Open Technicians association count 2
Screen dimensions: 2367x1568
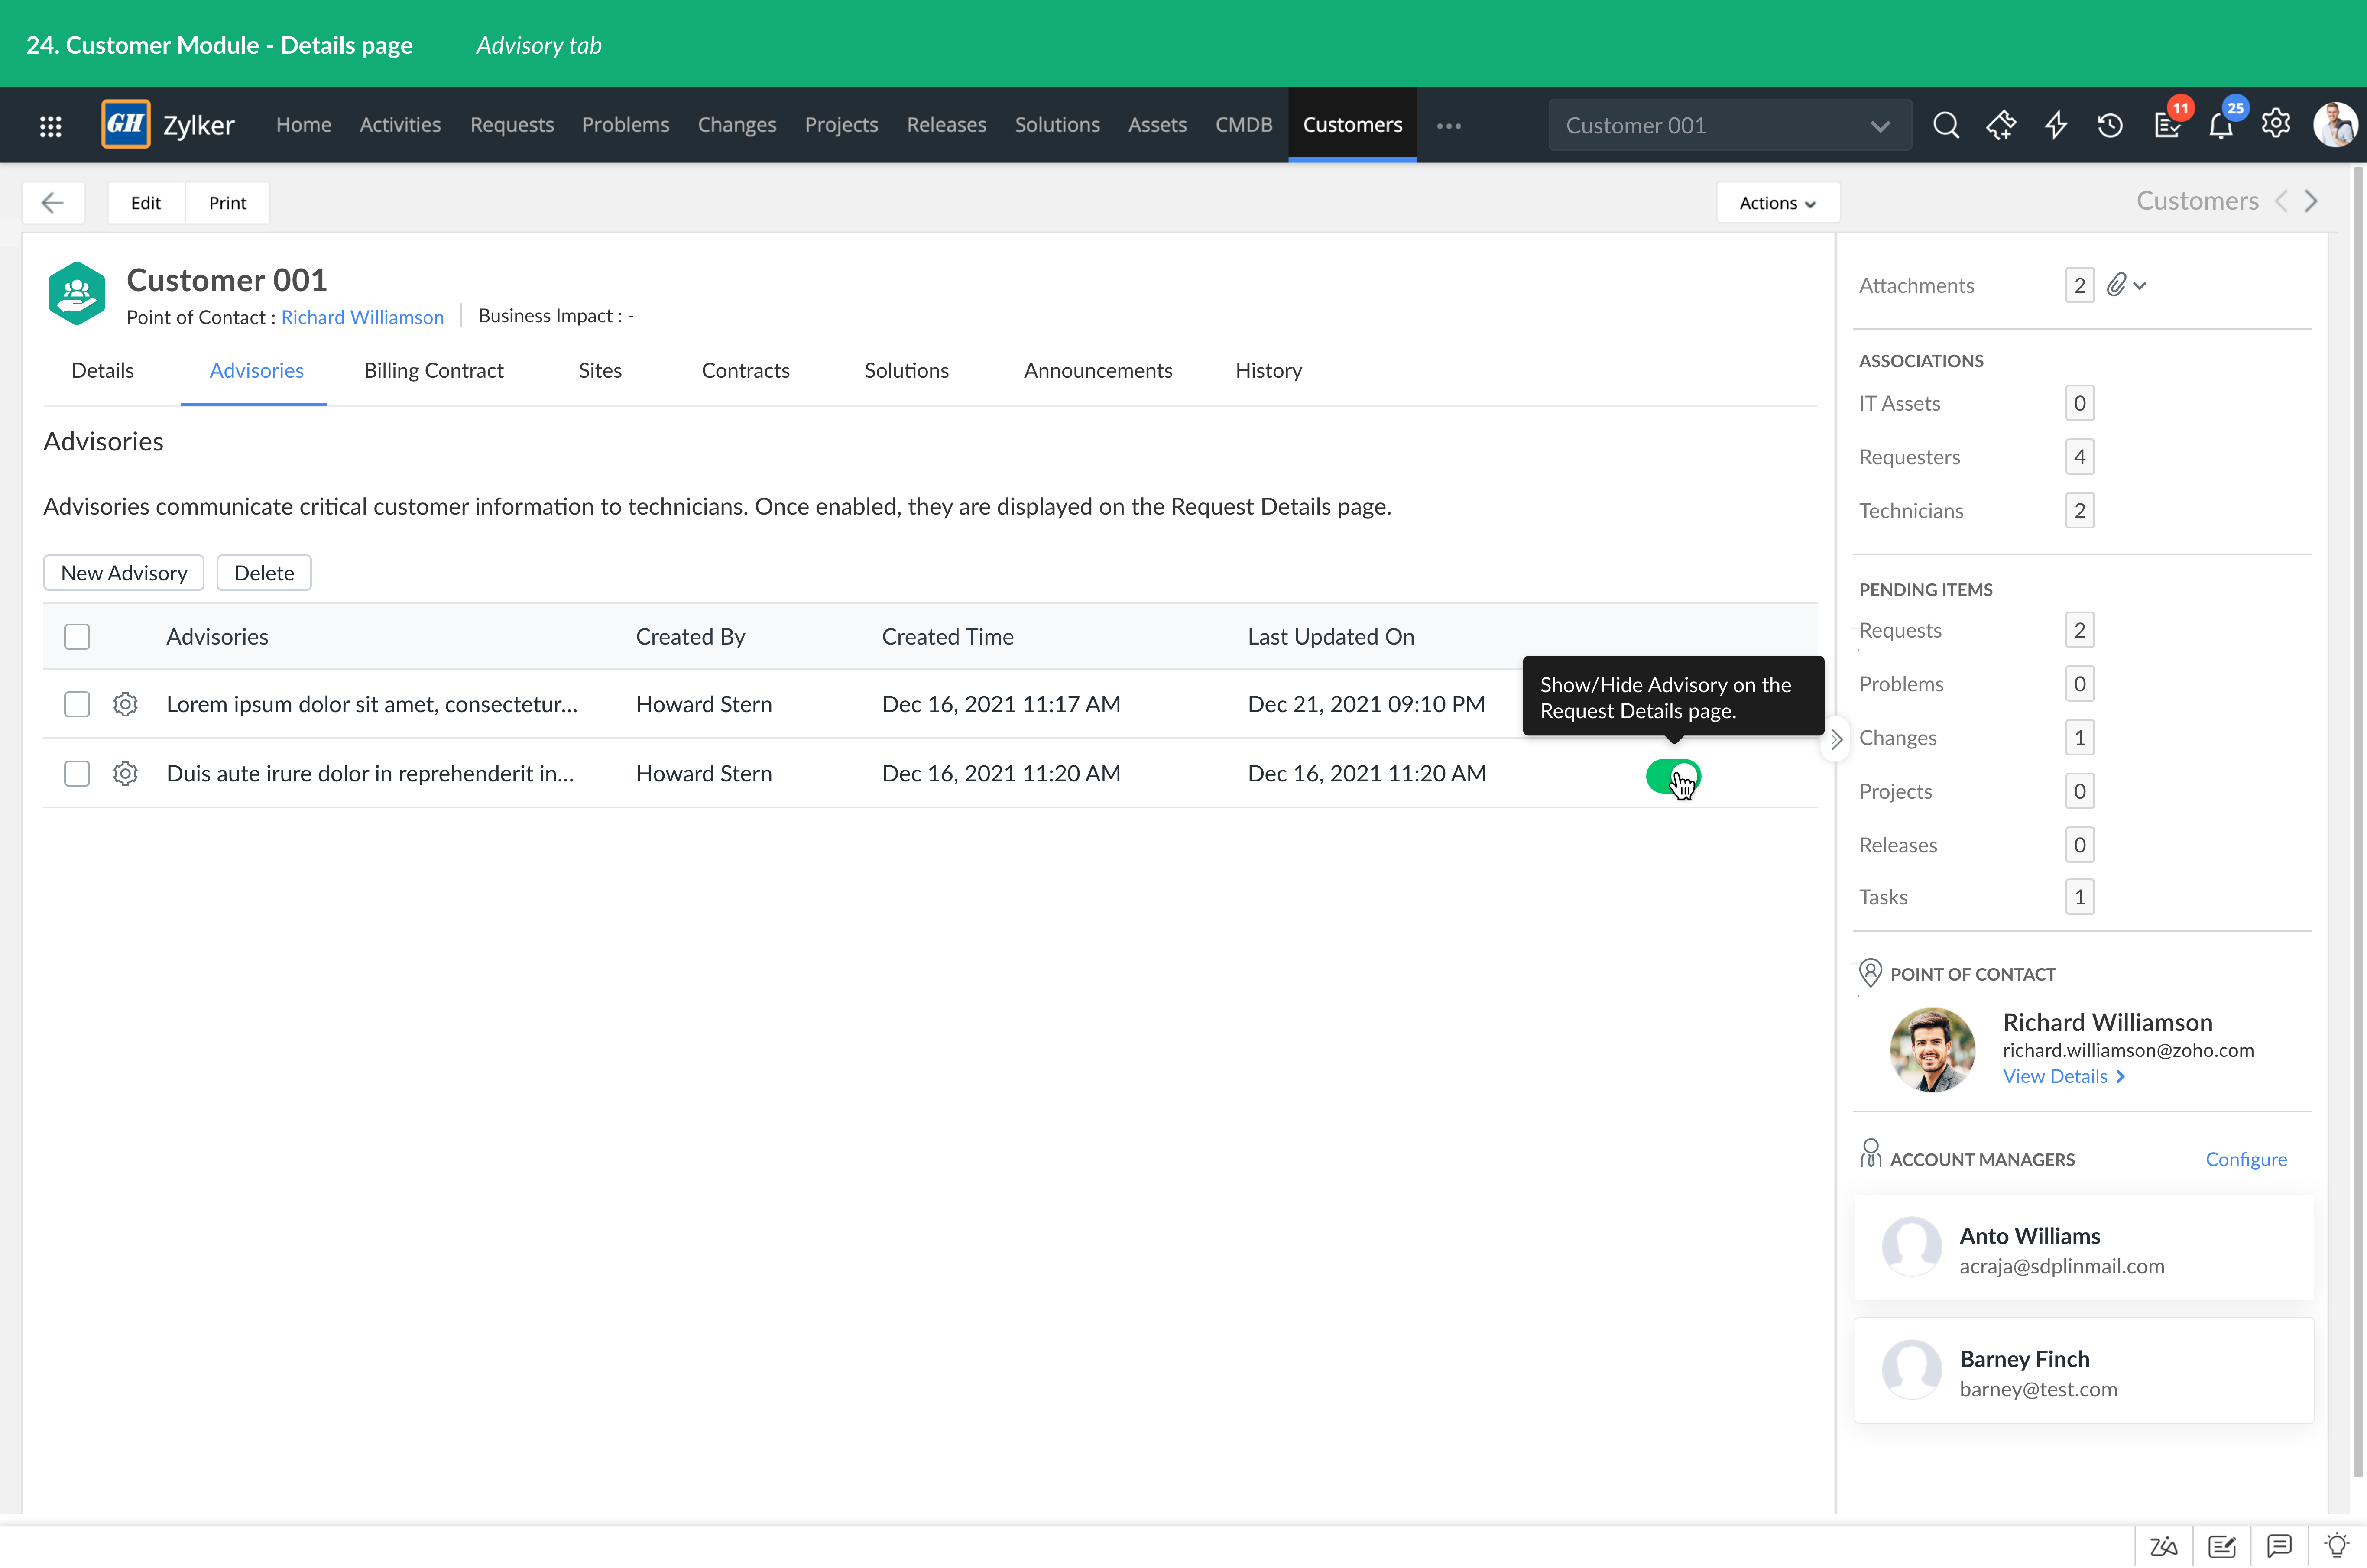pyautogui.click(x=2080, y=511)
